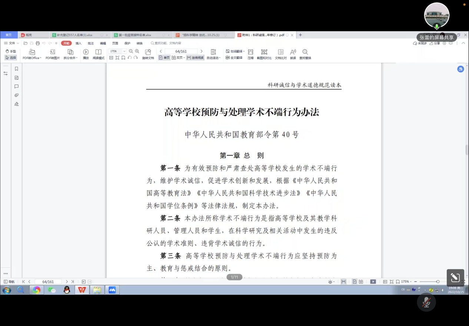The image size is (469, 326).
Task: Open the 文件 menu dropdown
Action: [12, 43]
